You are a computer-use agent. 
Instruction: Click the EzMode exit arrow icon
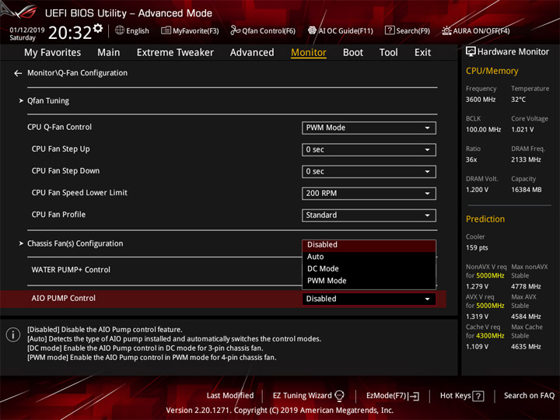pos(415,396)
